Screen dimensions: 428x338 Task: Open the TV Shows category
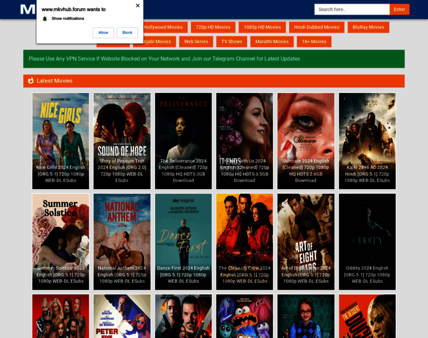click(232, 42)
